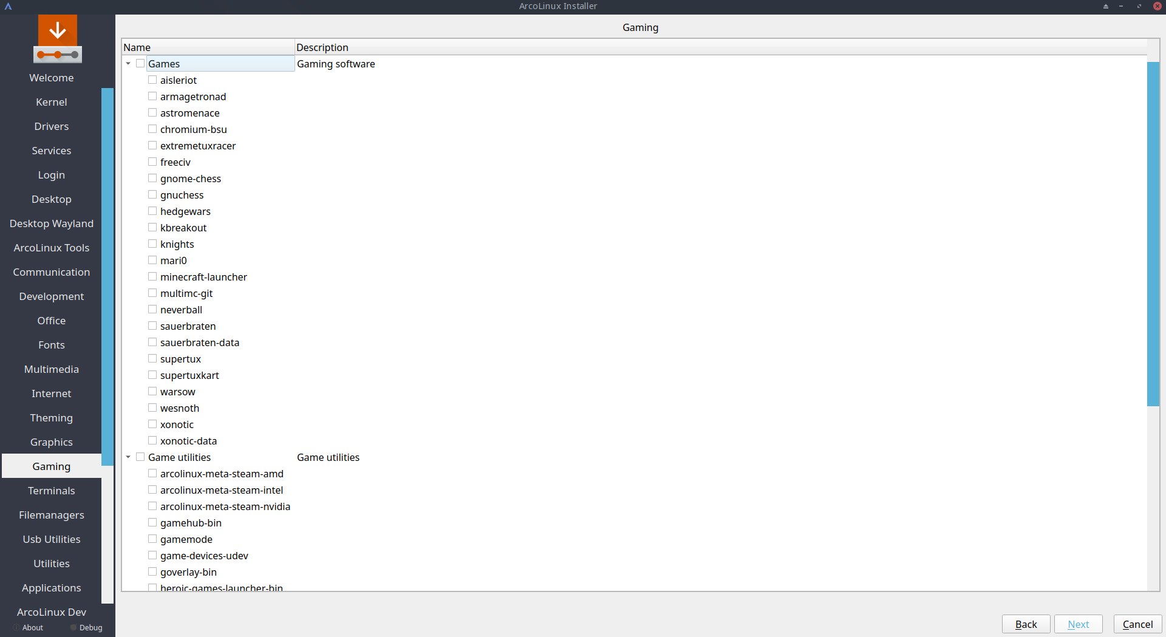The image size is (1166, 637).
Task: Go to the Filemanagers step
Action: click(x=52, y=515)
